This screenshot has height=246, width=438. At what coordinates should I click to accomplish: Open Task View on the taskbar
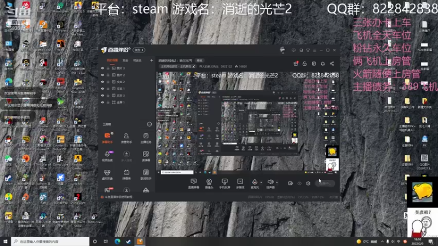tap(106, 241)
